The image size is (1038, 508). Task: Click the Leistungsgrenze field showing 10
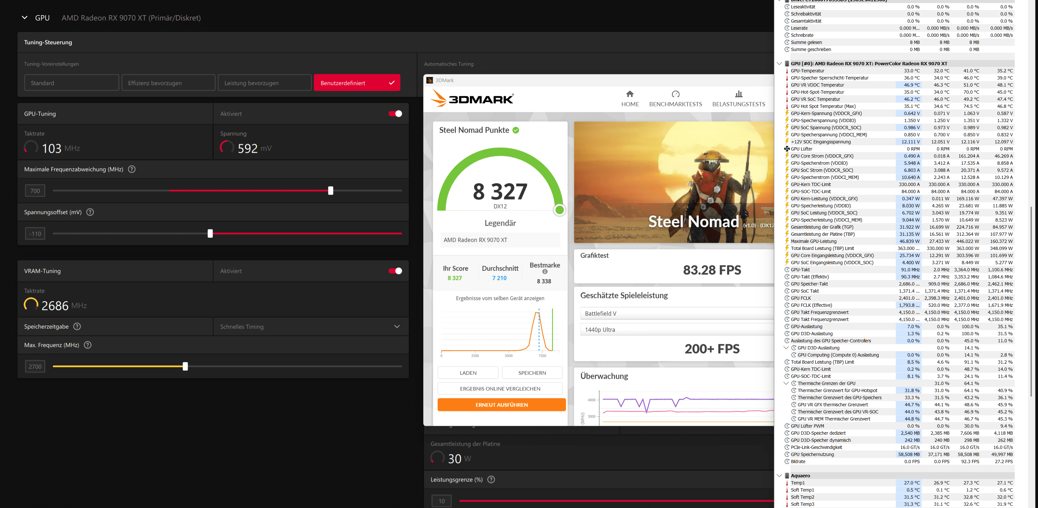[442, 501]
